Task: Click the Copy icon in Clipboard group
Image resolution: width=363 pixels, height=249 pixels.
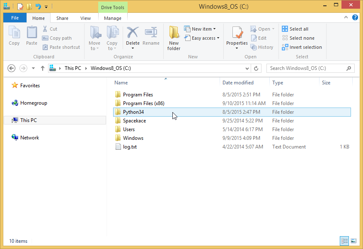Action: 14,32
